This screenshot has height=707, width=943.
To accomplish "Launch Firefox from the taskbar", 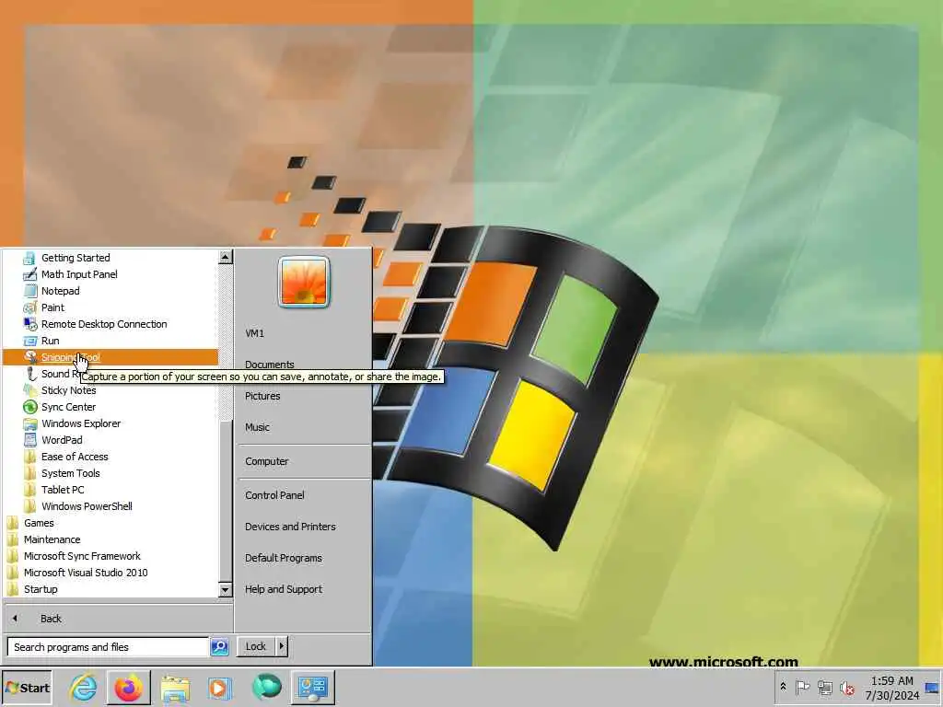I will coord(128,688).
